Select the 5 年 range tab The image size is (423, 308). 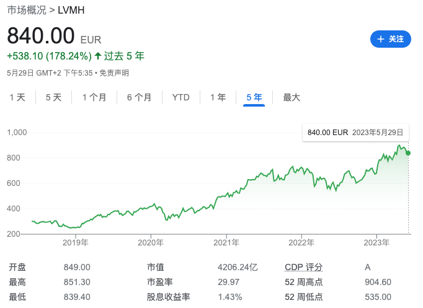point(254,97)
